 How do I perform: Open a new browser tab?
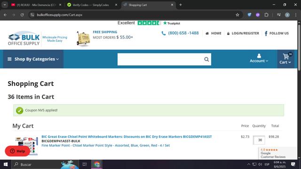[181, 5]
